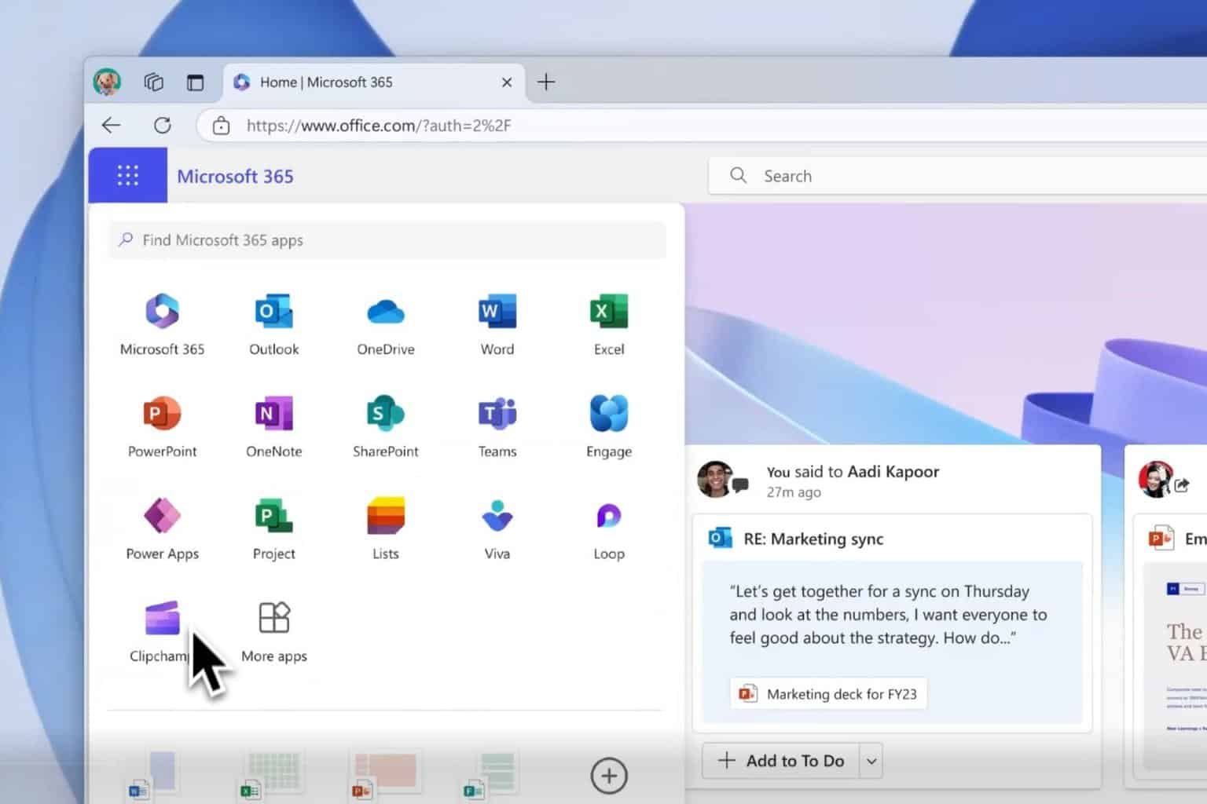Toggle vertical tabs button
The width and height of the screenshot is (1207, 804).
click(x=195, y=82)
